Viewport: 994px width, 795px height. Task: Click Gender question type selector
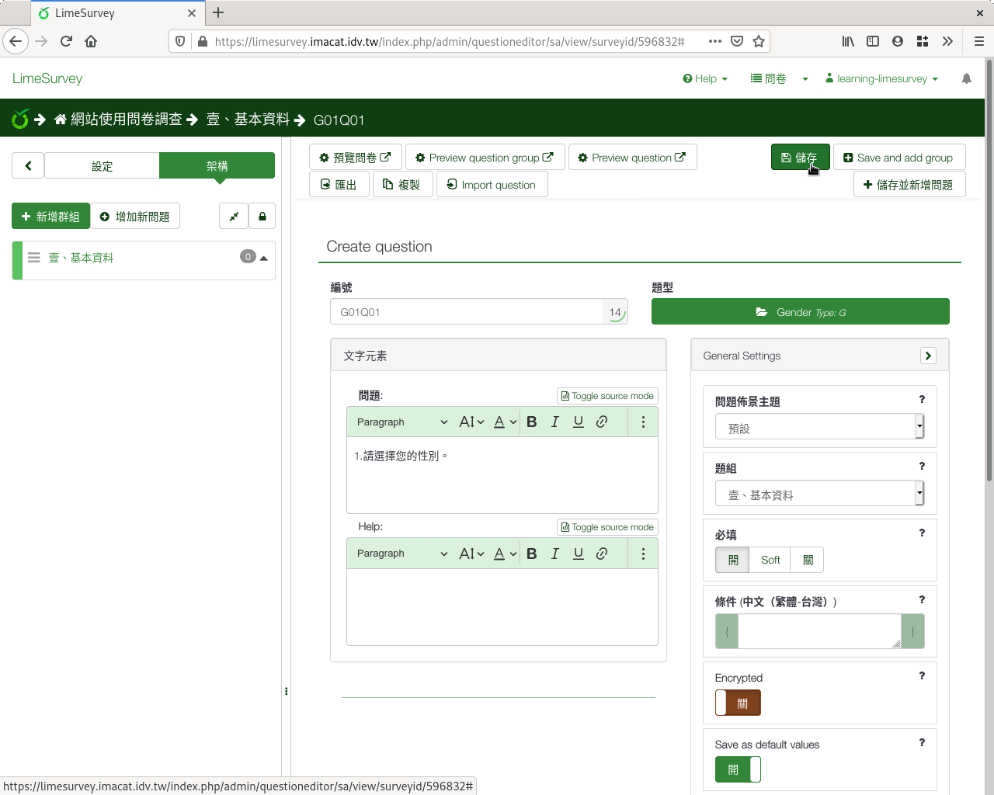800,311
